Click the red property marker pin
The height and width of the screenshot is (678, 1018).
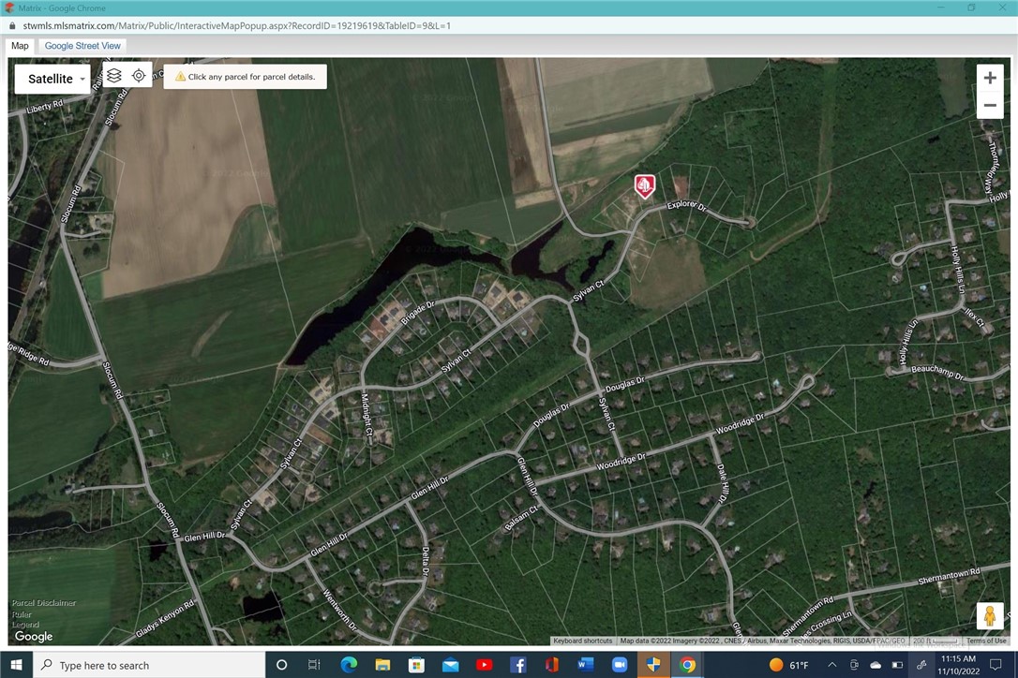tap(644, 186)
